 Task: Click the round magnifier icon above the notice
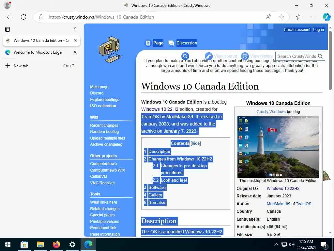[185, 56]
